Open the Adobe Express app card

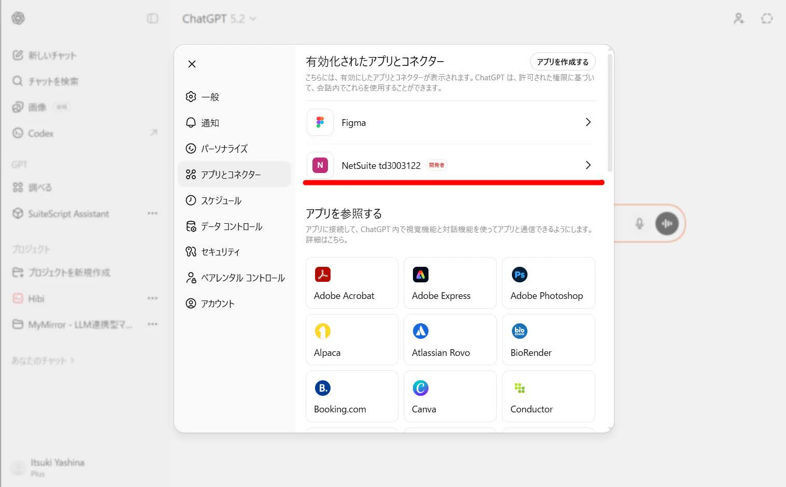pyautogui.click(x=450, y=283)
